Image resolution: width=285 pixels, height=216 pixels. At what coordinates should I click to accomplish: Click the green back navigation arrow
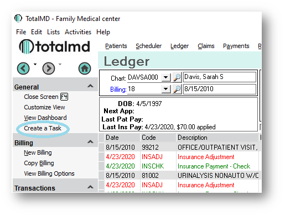23,69
